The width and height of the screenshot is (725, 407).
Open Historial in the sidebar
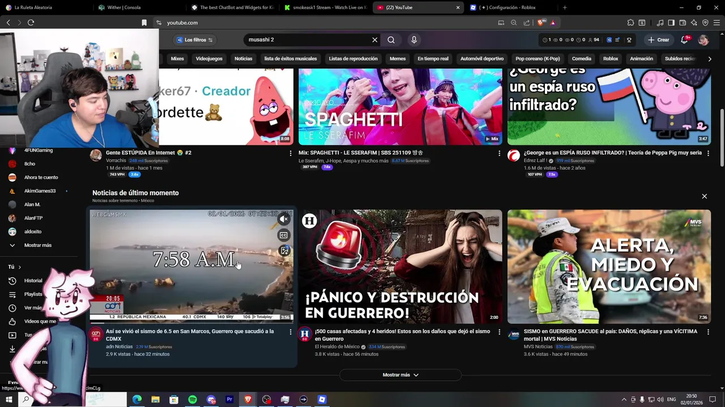33,280
